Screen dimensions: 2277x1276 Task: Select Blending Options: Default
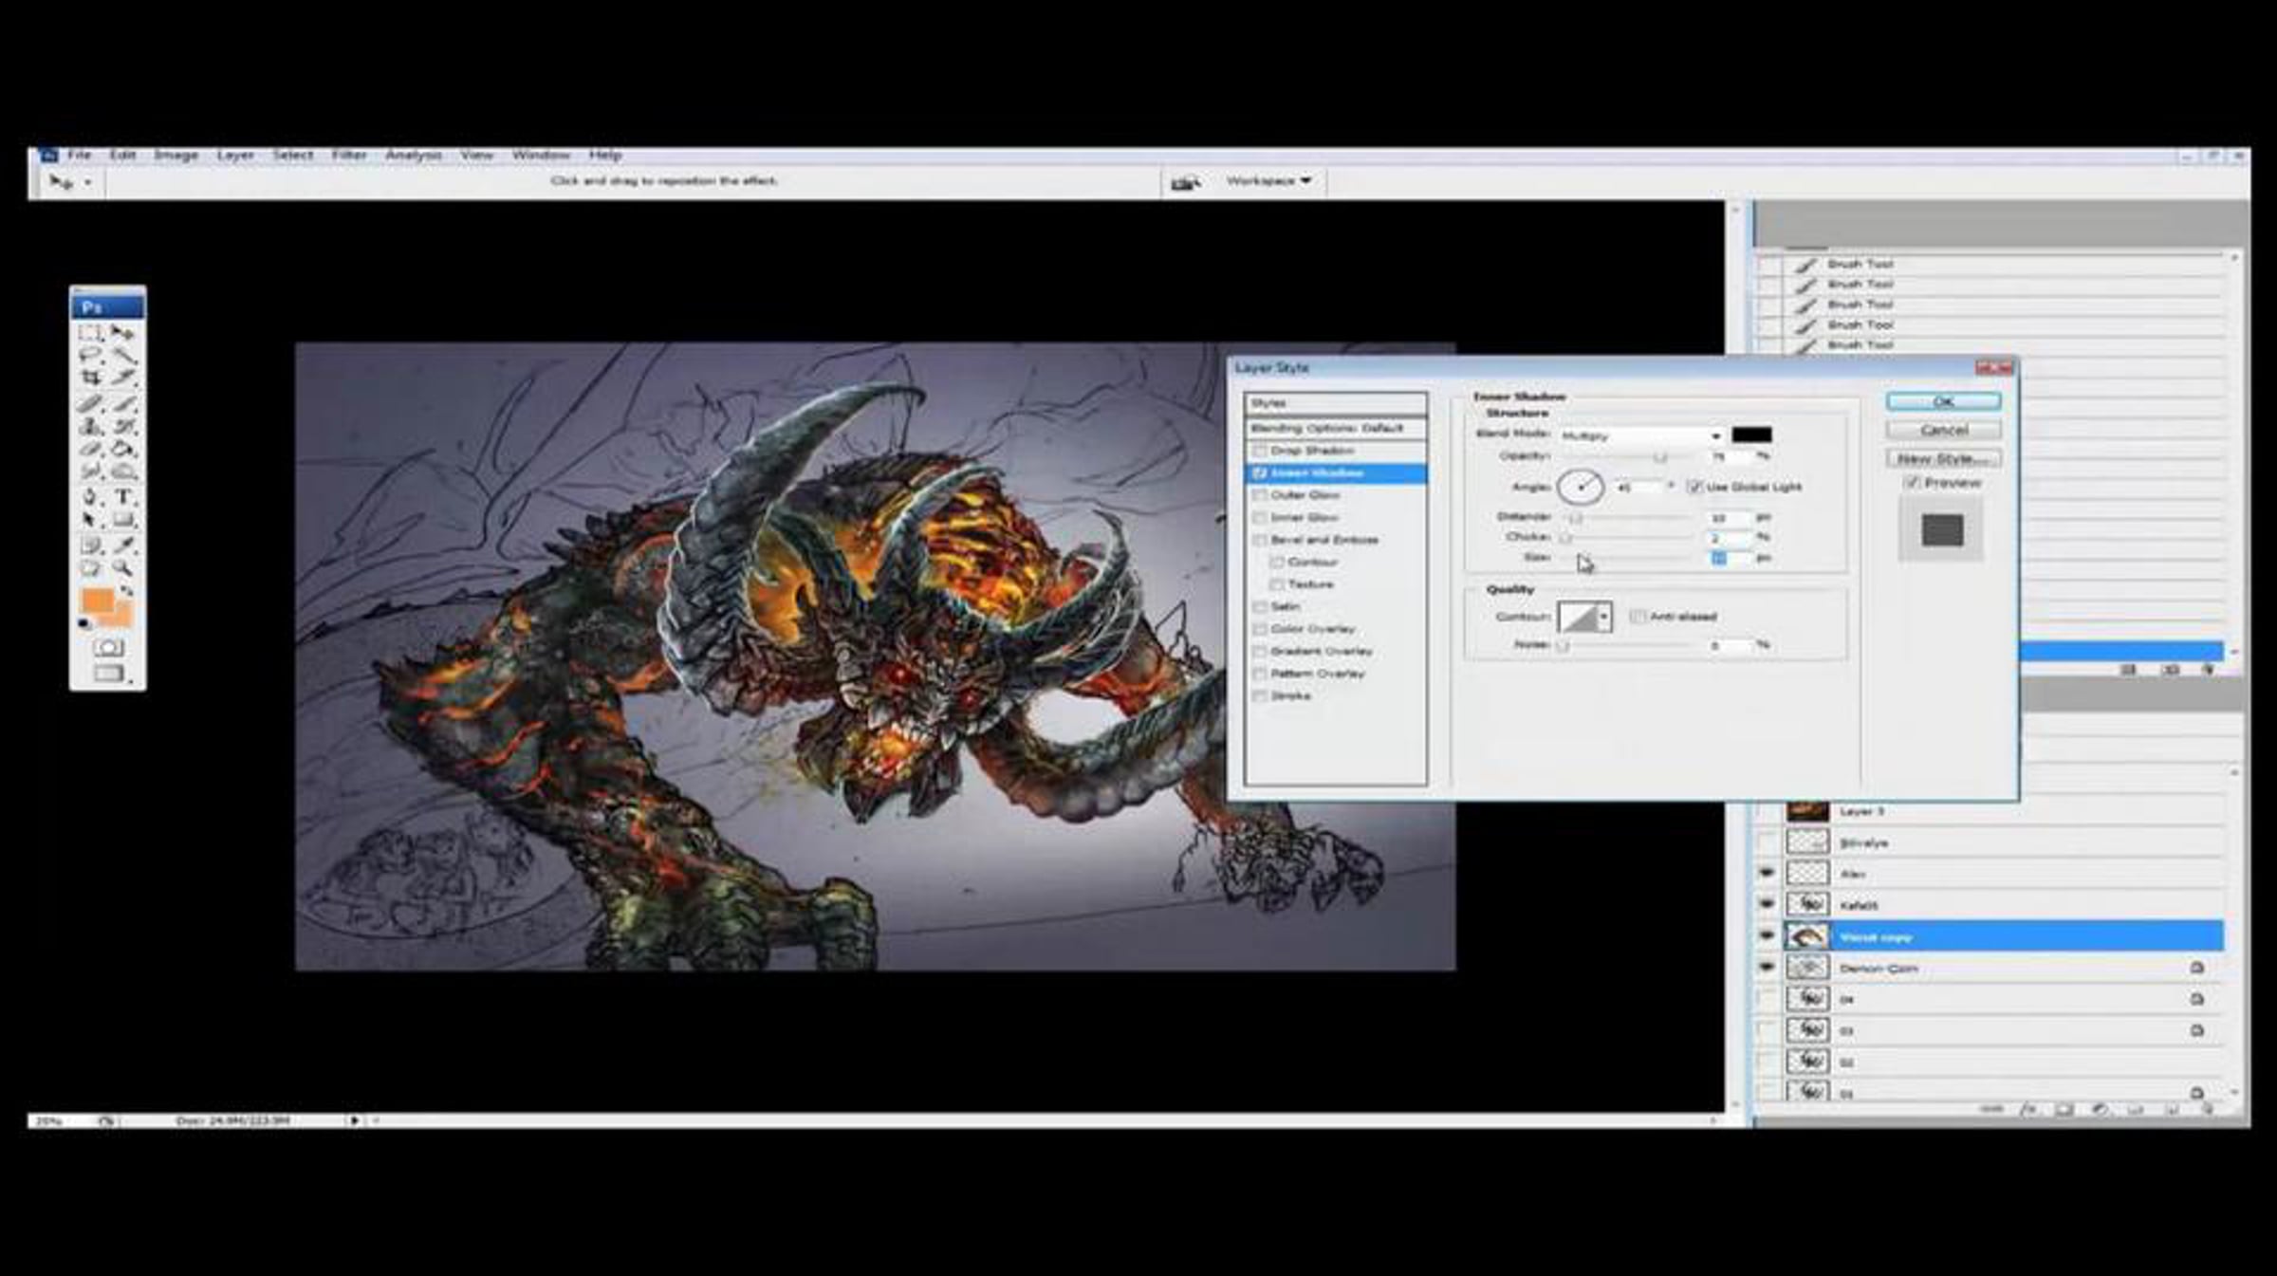[x=1336, y=428]
